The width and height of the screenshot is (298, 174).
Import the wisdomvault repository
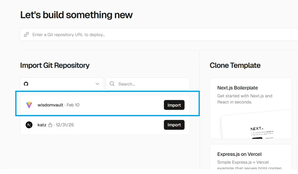pos(174,105)
